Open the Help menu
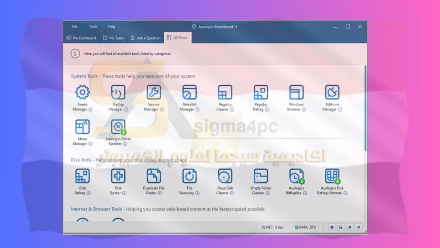Viewport: 440px width, 248px height. coord(111,27)
